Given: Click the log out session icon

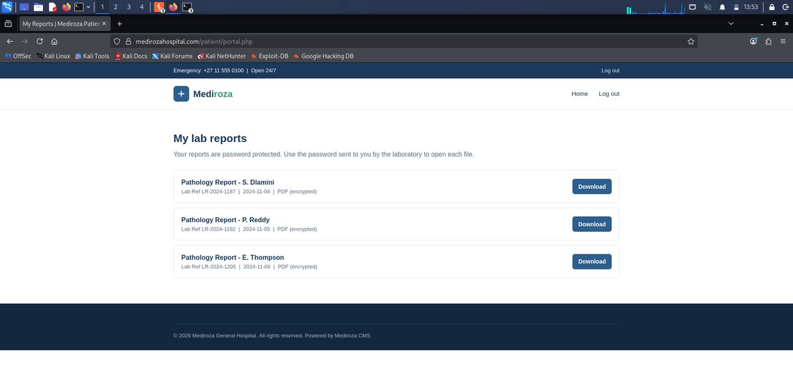Looking at the screenshot, I should [785, 7].
